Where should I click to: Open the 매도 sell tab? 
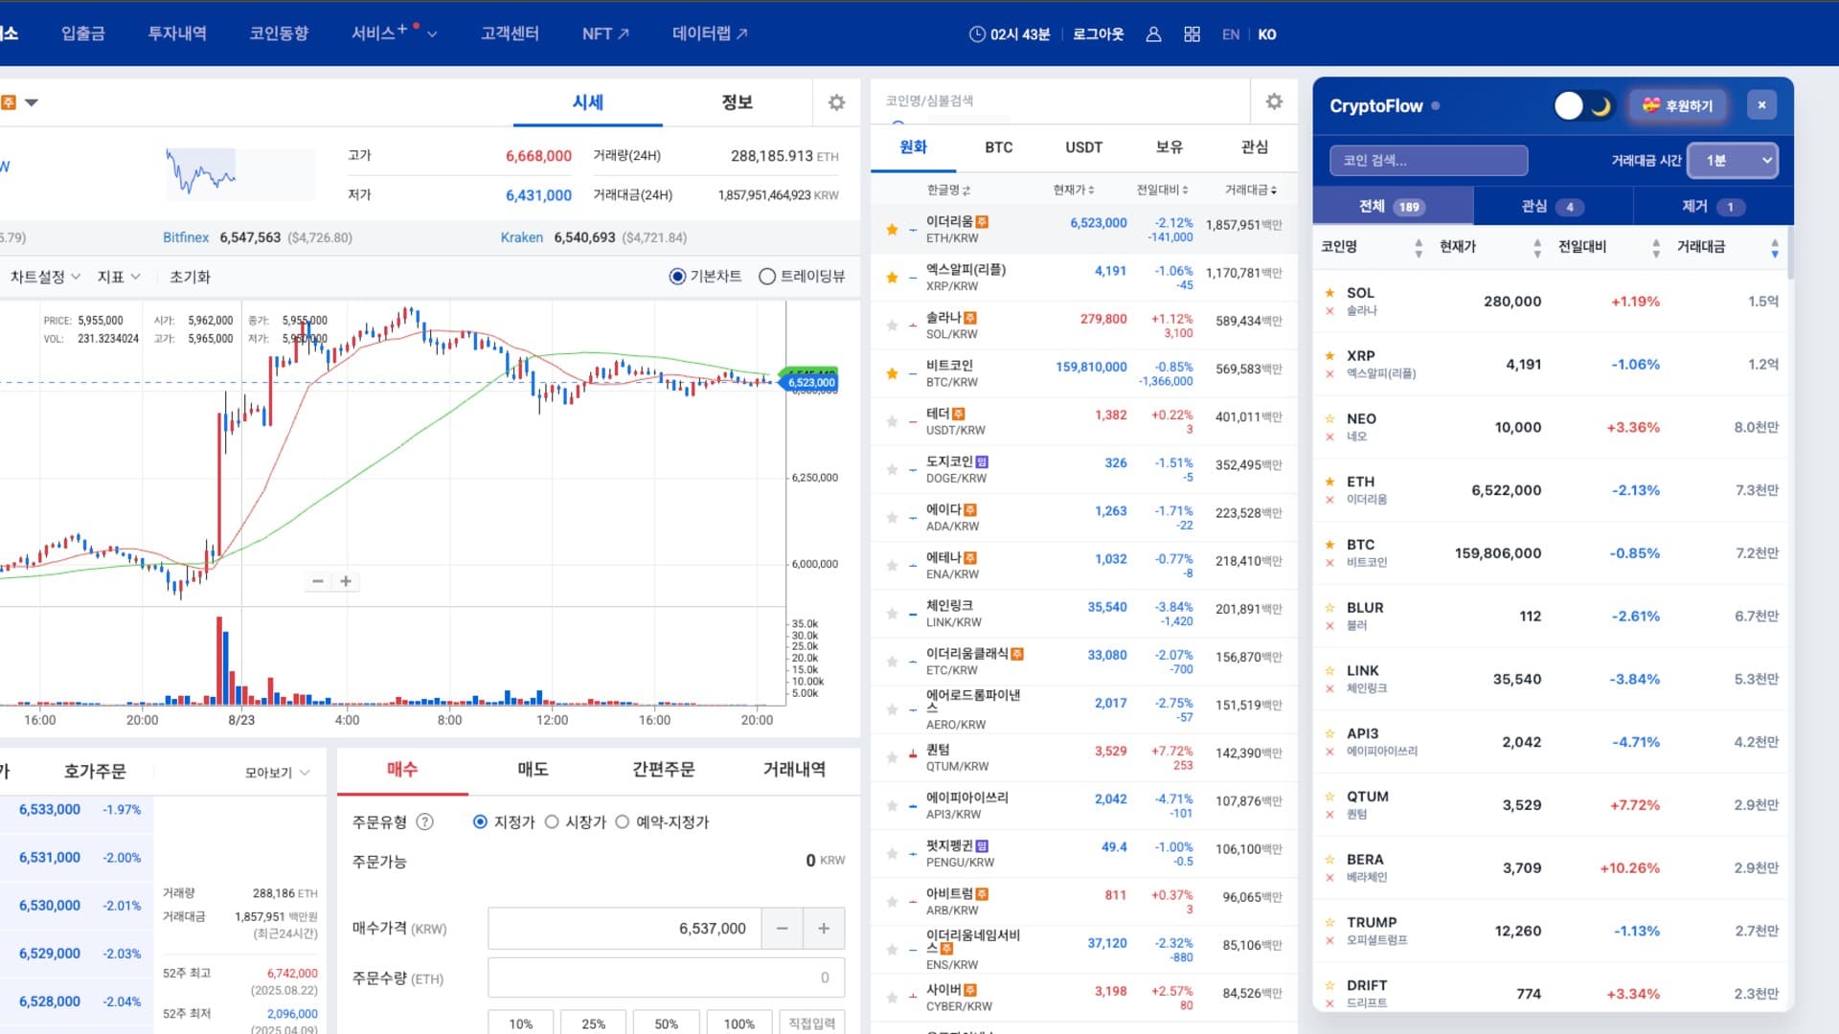(533, 770)
